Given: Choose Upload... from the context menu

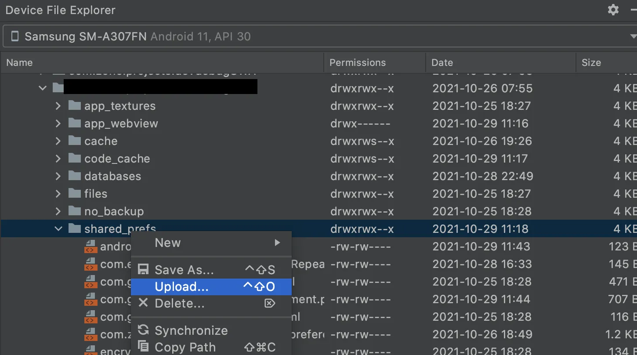Looking at the screenshot, I should (182, 287).
